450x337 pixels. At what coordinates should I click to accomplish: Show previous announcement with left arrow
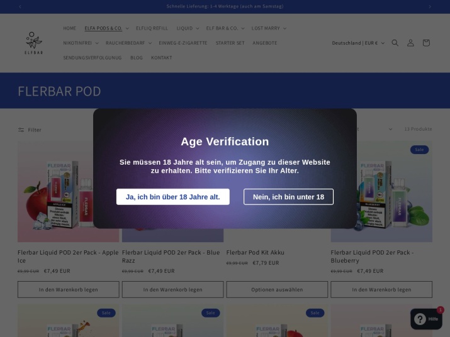pos(20,6)
